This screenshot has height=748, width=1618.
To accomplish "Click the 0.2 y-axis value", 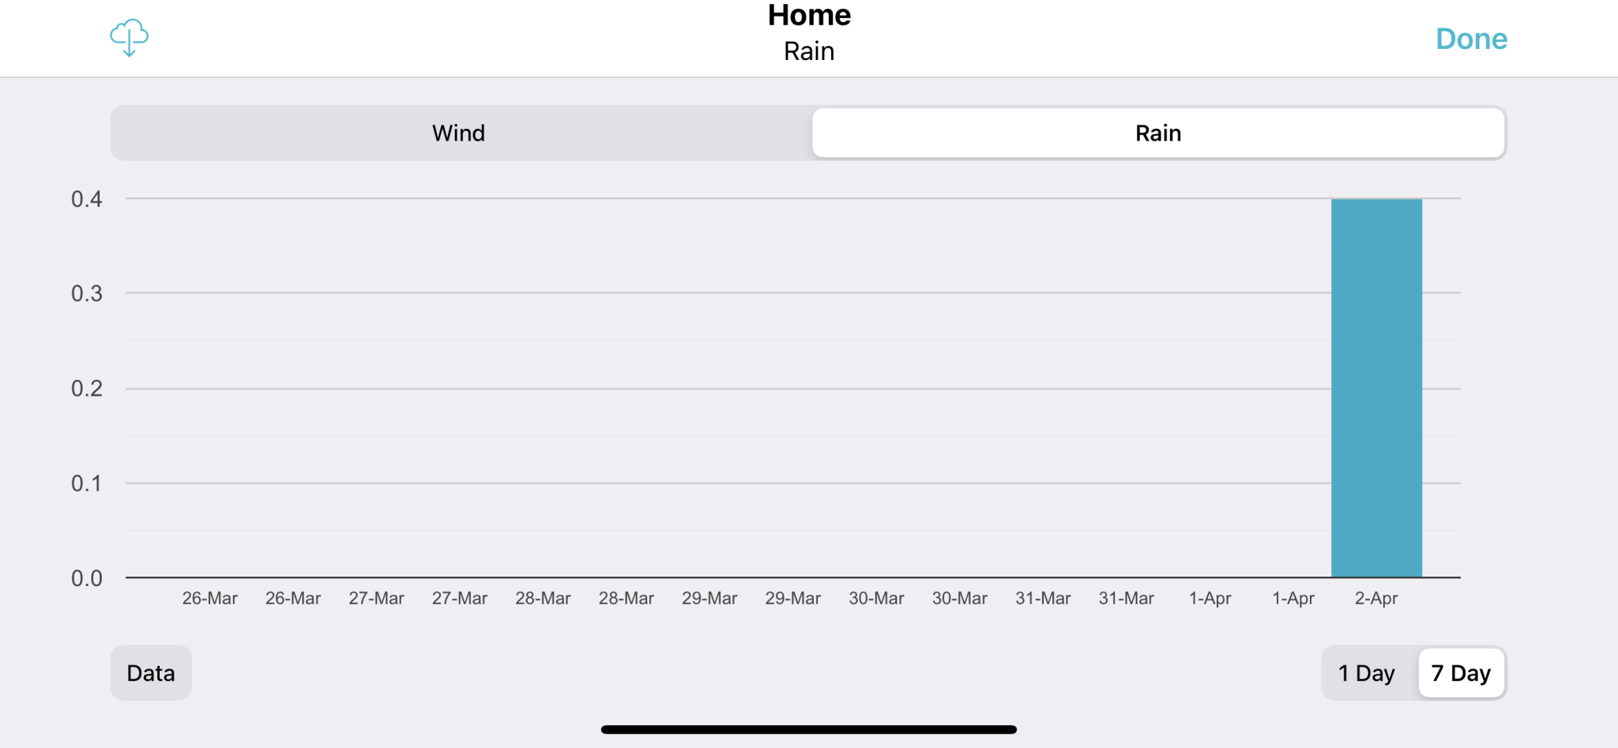I will [87, 389].
